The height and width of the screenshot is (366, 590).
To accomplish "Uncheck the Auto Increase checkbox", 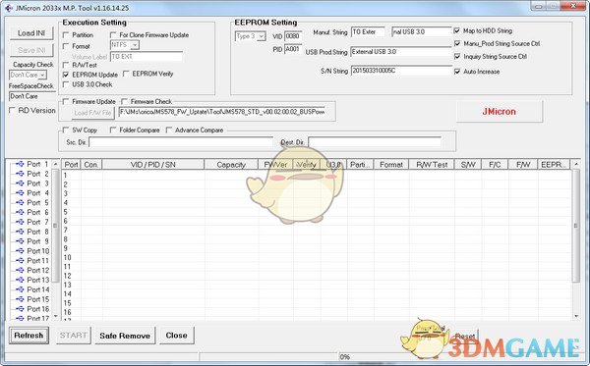I will pos(457,72).
